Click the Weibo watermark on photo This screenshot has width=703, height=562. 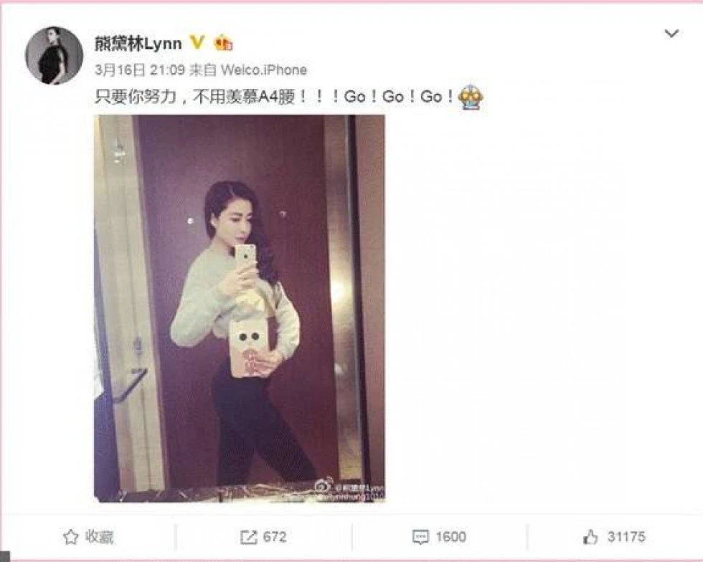(349, 492)
